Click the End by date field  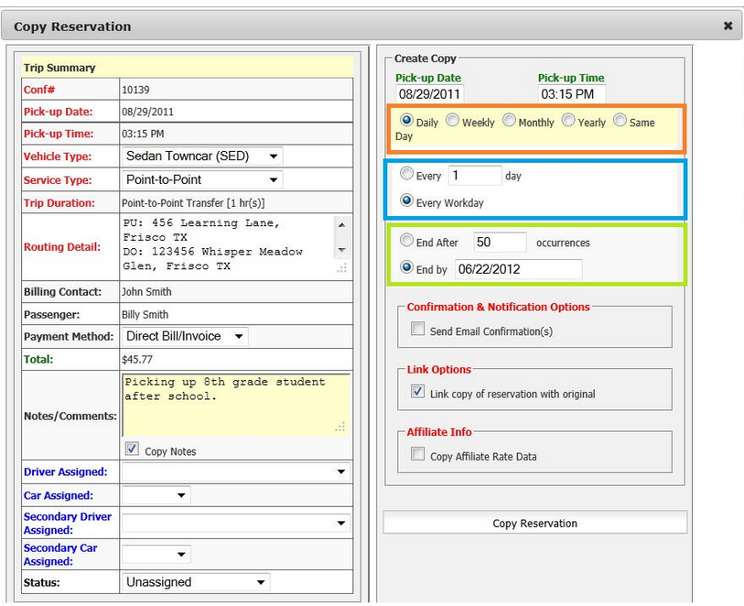[518, 269]
